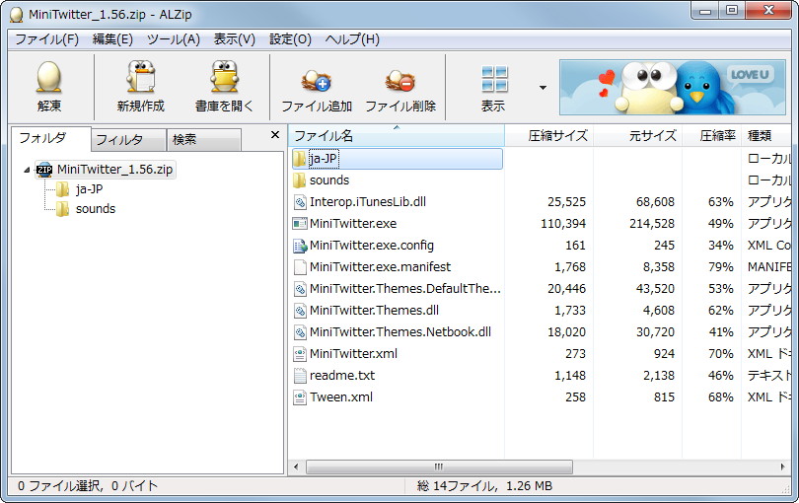
Task: Switch to the フォルダ tab
Action: (x=50, y=139)
